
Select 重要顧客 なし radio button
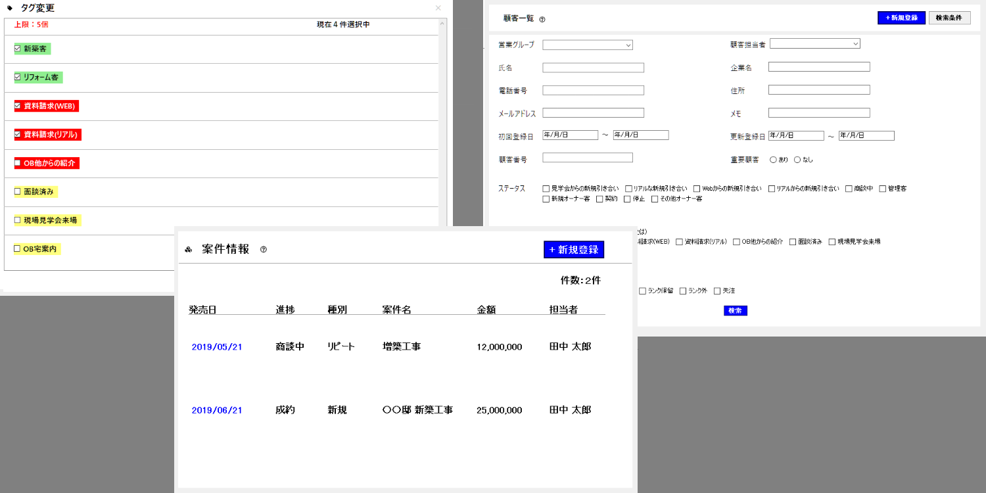tap(797, 159)
